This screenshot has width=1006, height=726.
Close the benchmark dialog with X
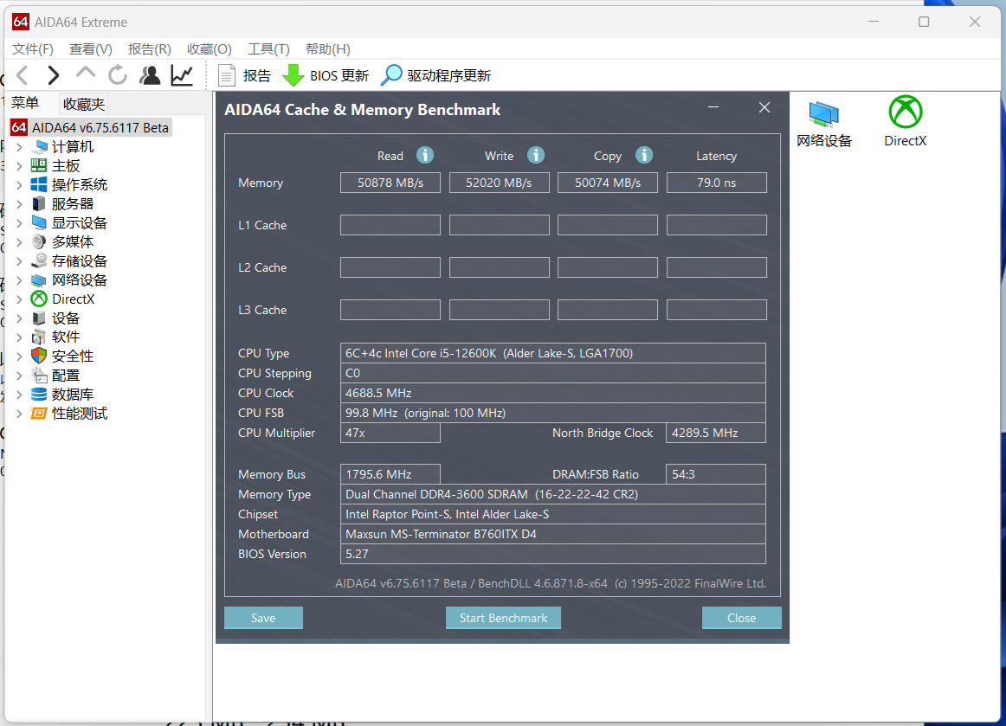764,107
